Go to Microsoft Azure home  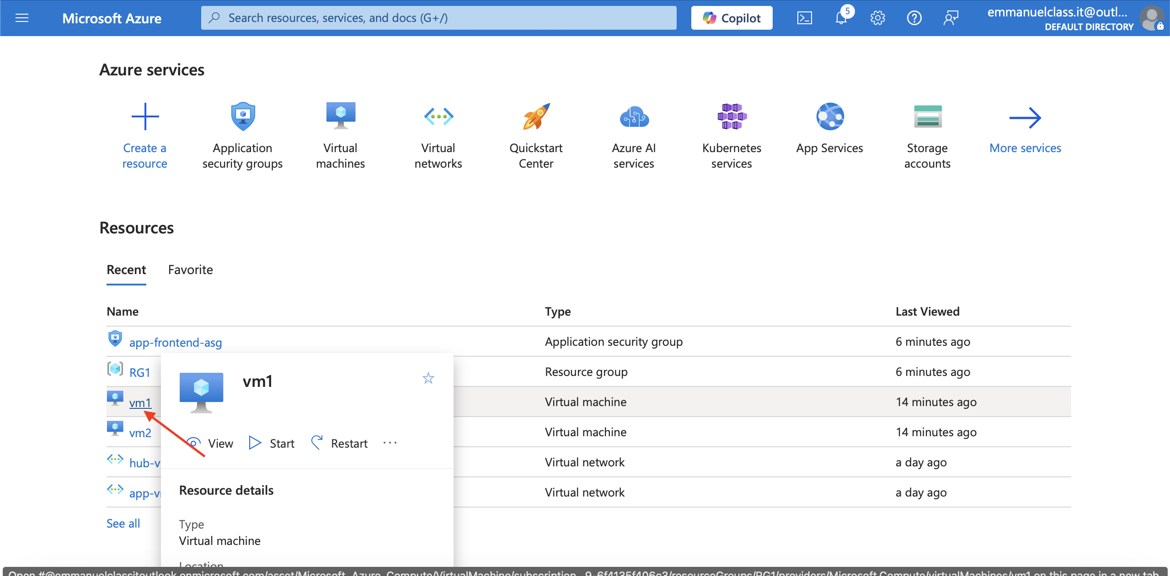click(112, 18)
